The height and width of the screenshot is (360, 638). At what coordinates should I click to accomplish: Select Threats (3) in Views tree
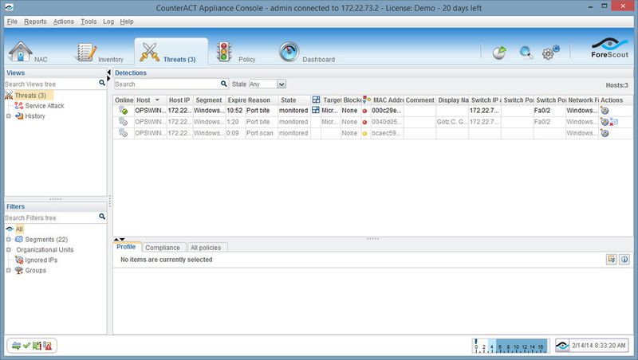click(30, 96)
